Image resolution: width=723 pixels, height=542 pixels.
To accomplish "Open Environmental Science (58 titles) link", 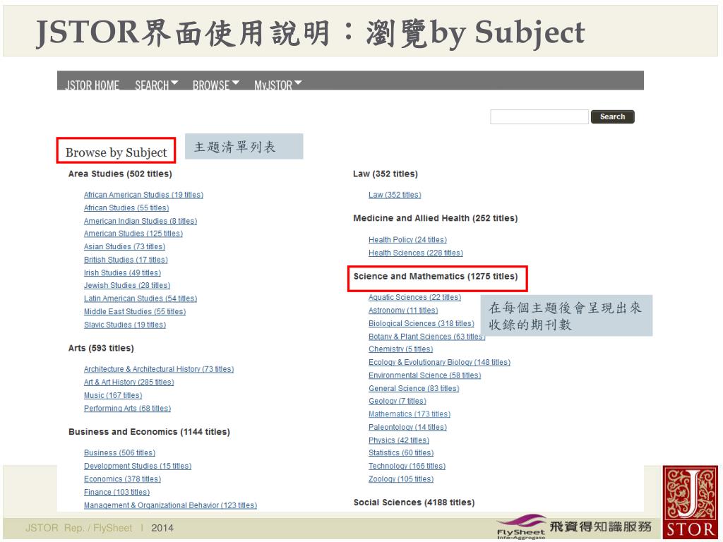I will click(424, 375).
